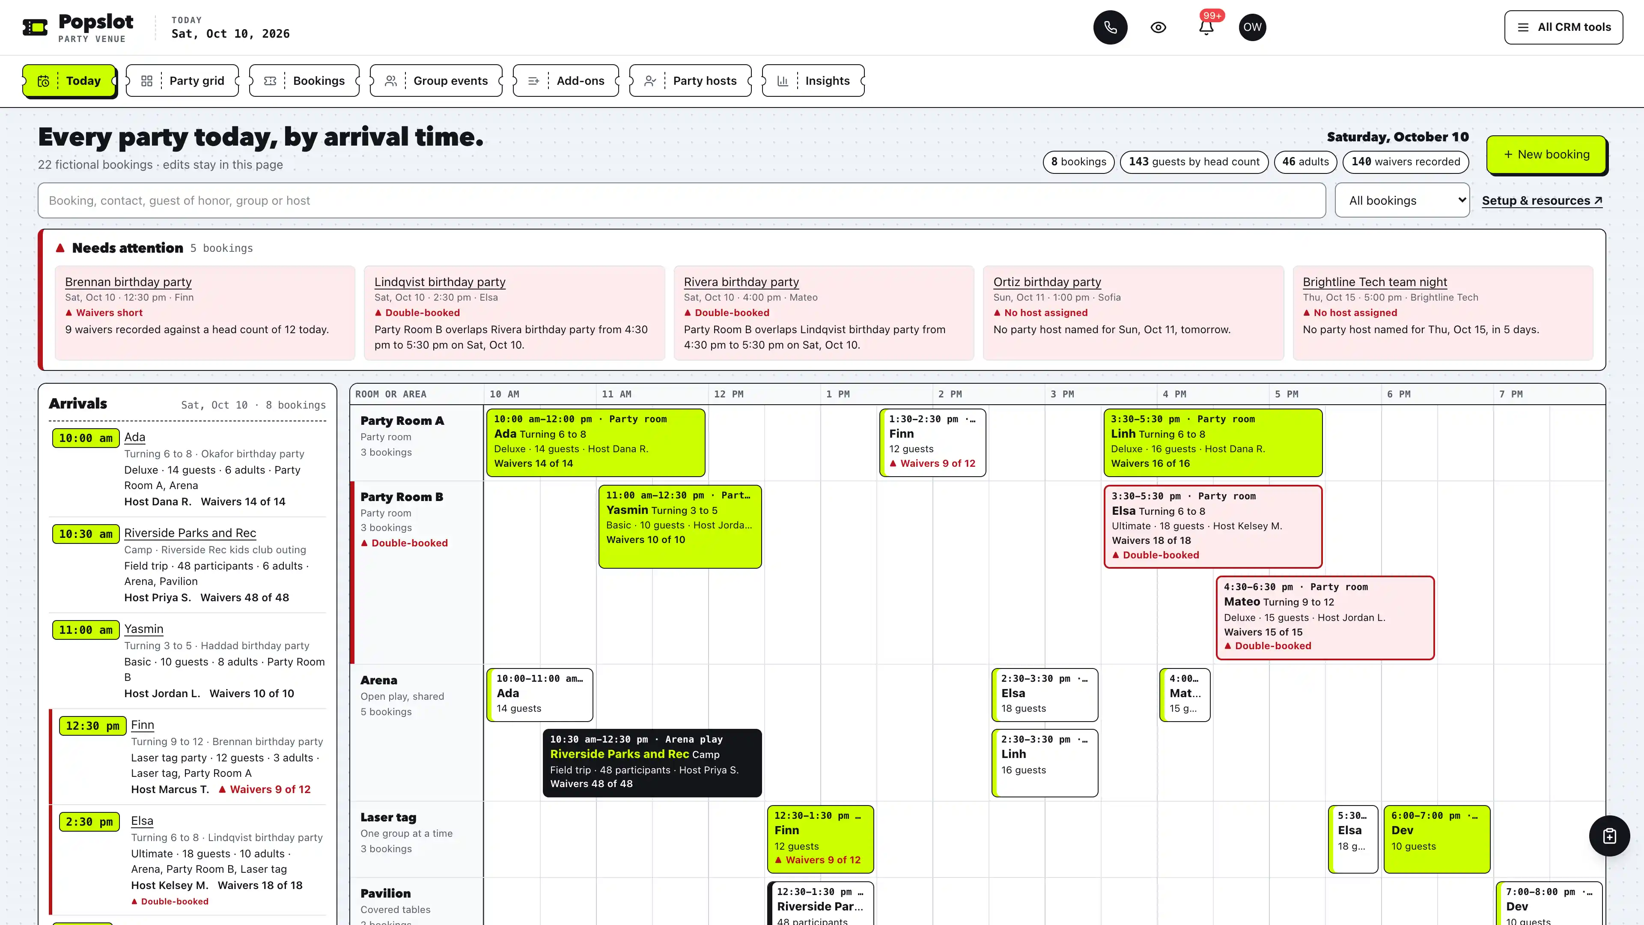This screenshot has width=1644, height=925.
Task: Open the Insights tab
Action: tap(813, 81)
